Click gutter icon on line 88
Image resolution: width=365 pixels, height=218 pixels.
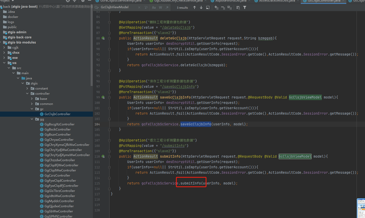pyautogui.click(x=103, y=38)
